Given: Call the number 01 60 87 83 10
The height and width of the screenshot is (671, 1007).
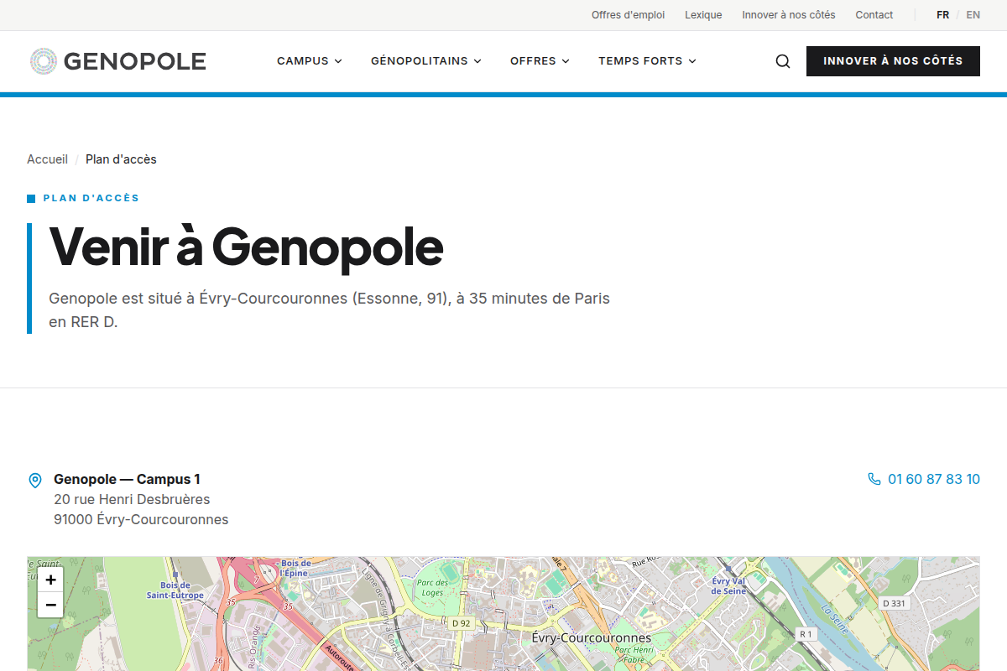Looking at the screenshot, I should tap(933, 479).
